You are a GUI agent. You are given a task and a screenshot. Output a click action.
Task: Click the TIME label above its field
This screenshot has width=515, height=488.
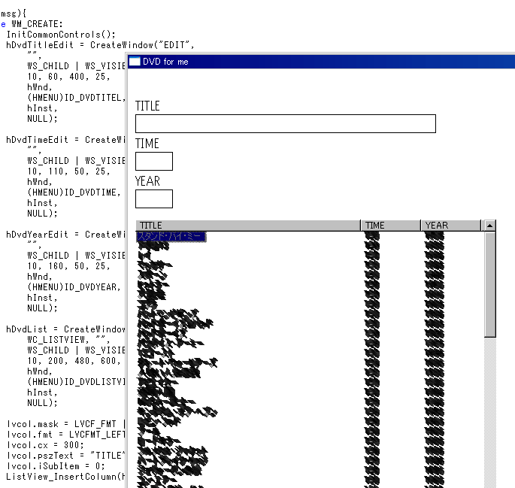(x=147, y=144)
